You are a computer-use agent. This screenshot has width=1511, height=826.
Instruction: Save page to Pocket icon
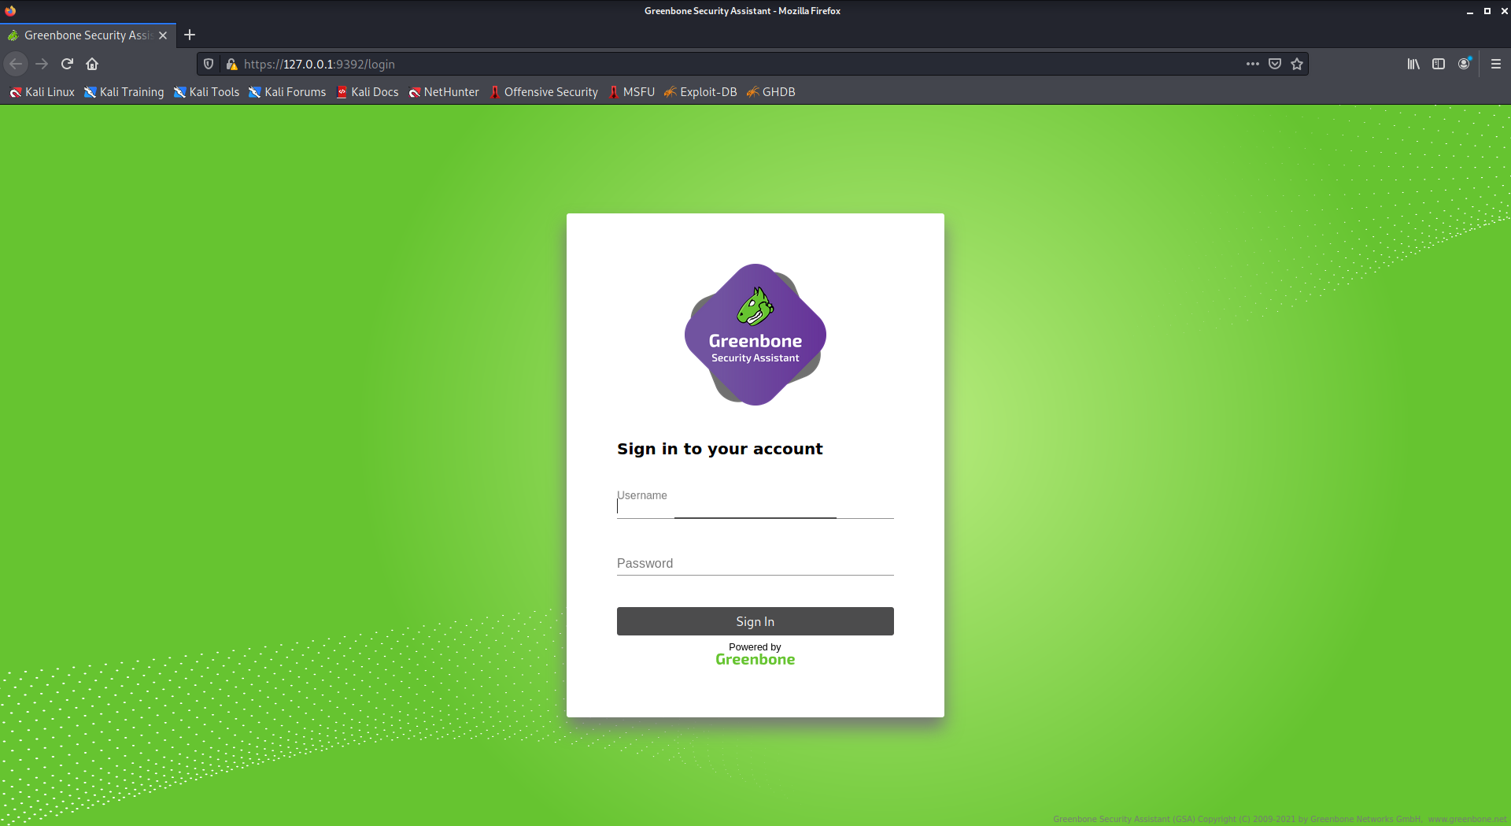tap(1275, 64)
